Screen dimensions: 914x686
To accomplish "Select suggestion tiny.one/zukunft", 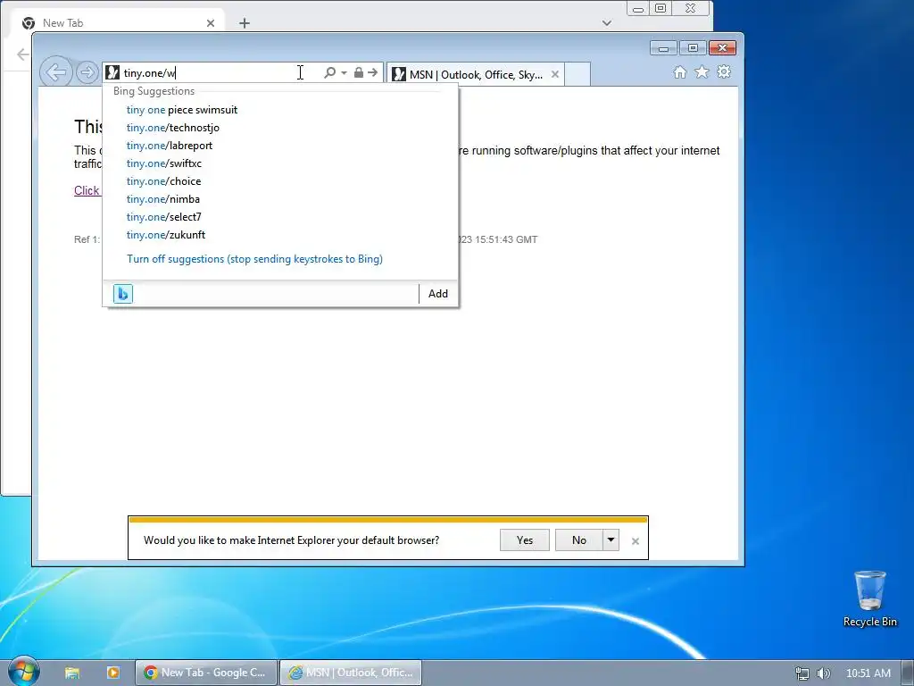I will pos(165,235).
